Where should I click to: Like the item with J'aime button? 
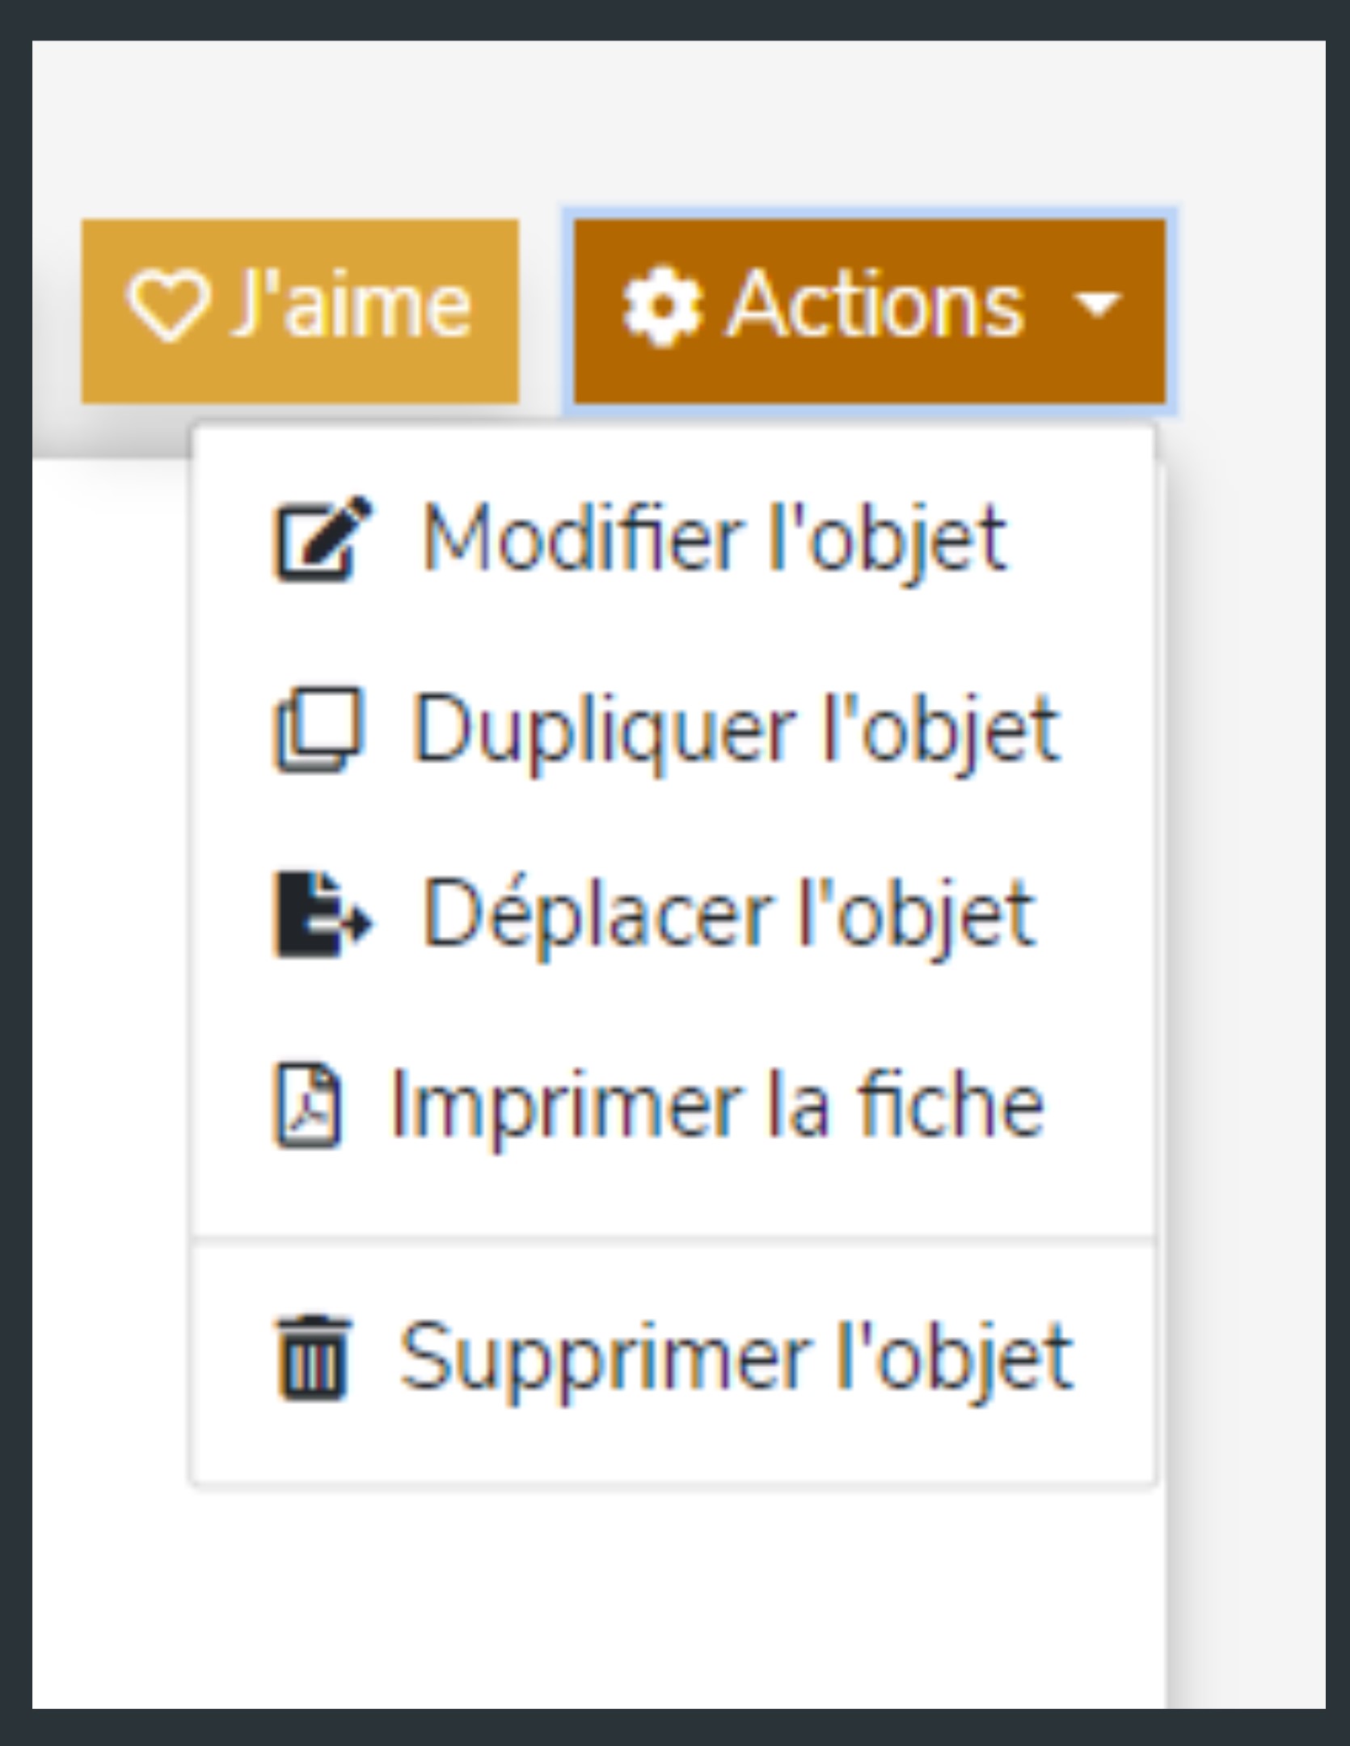(x=300, y=310)
